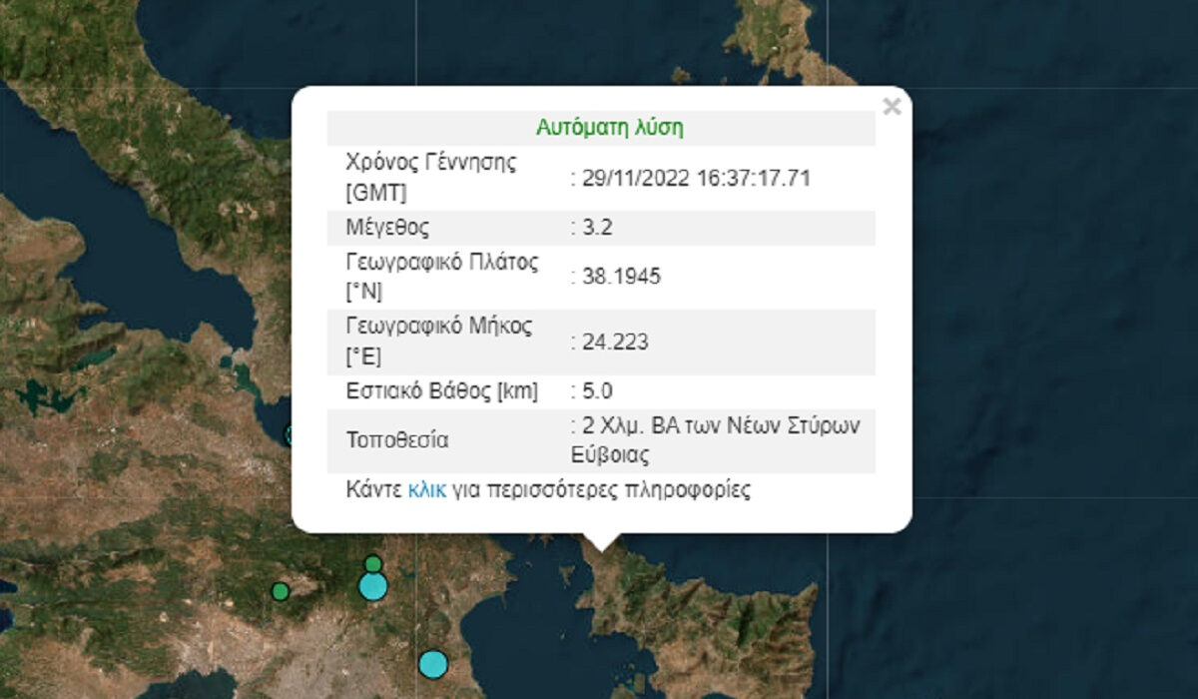
Task: Click the 'Αυτόματη λύση' header text
Action: pos(610,128)
